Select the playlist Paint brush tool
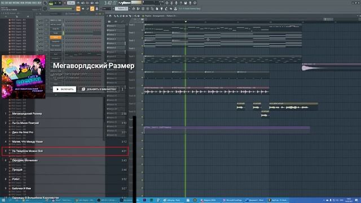The width and height of the screenshot is (361, 203). pyautogui.click(x=118, y=16)
